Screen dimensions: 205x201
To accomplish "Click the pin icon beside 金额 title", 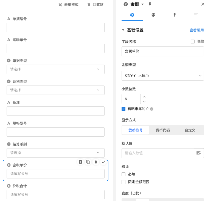I will (x=150, y=4).
